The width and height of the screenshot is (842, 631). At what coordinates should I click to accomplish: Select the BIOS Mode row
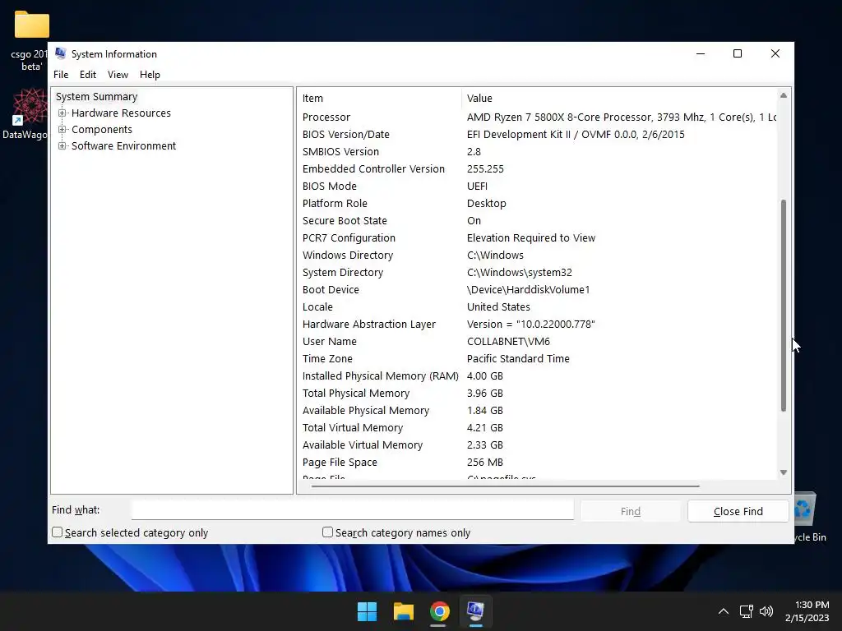pos(537,186)
